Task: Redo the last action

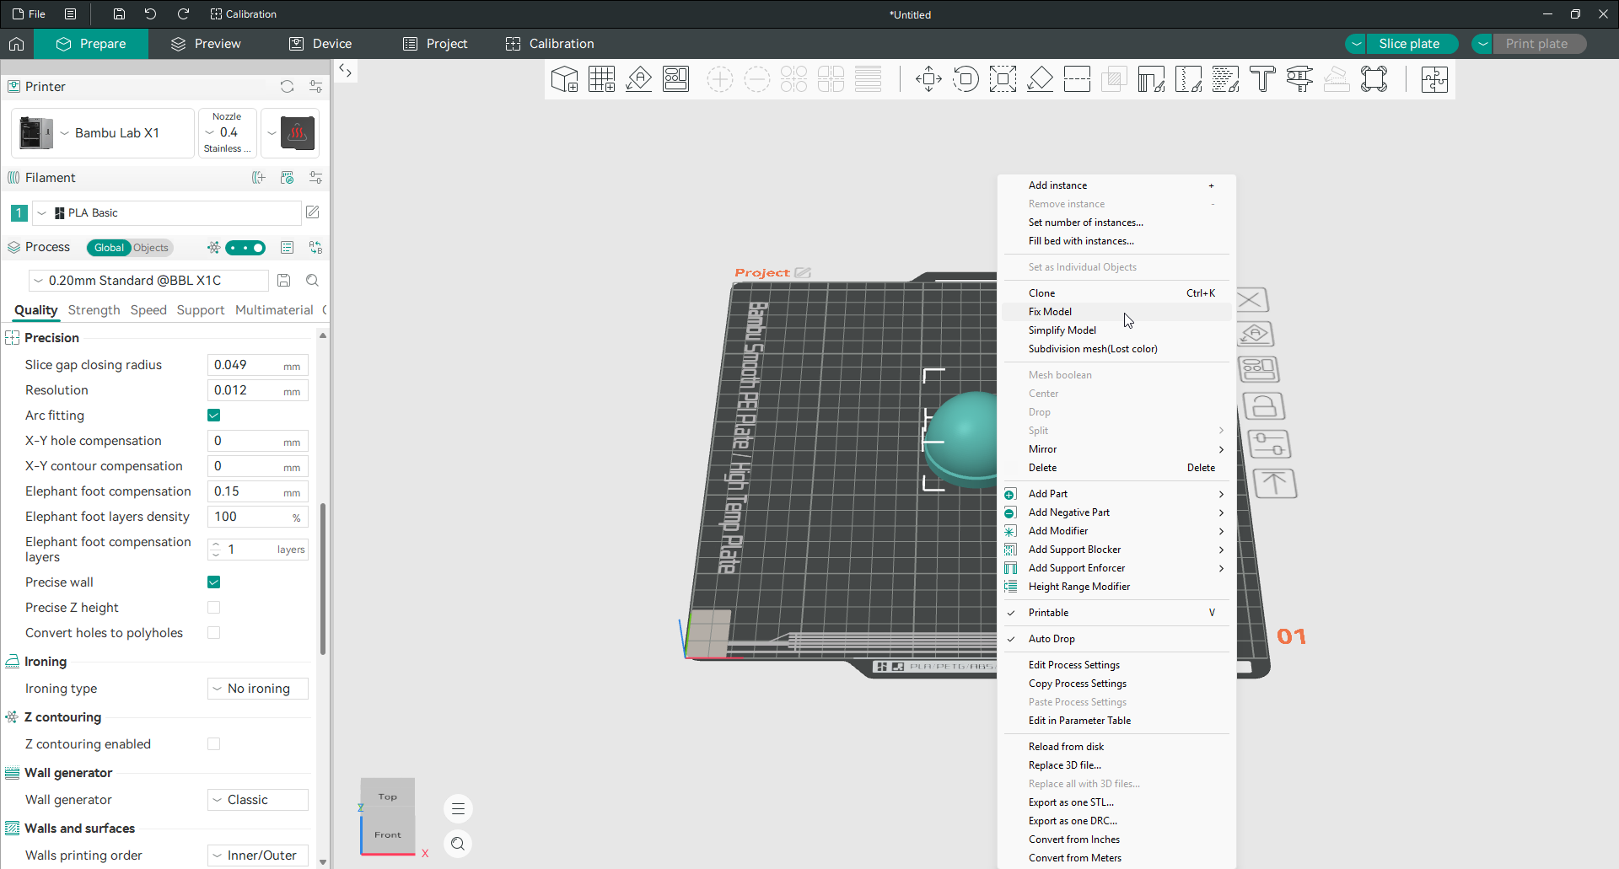Action: pos(183,14)
